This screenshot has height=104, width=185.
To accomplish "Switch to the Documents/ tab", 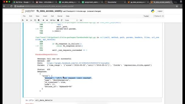I will (x=115, y=2).
